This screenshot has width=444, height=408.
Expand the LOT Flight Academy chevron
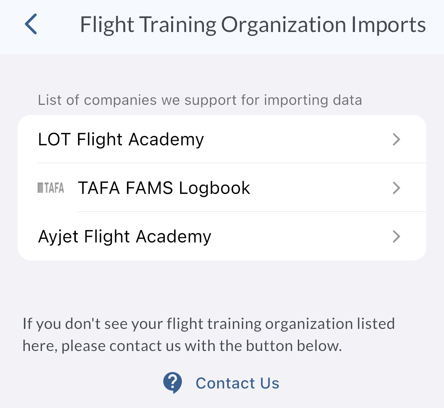pos(396,139)
